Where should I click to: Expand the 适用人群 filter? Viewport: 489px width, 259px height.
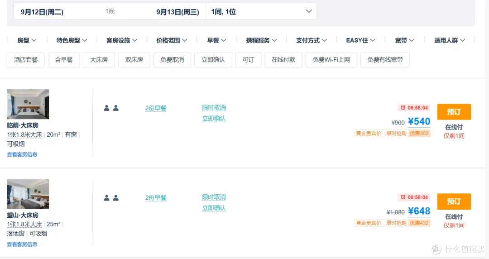pos(450,40)
